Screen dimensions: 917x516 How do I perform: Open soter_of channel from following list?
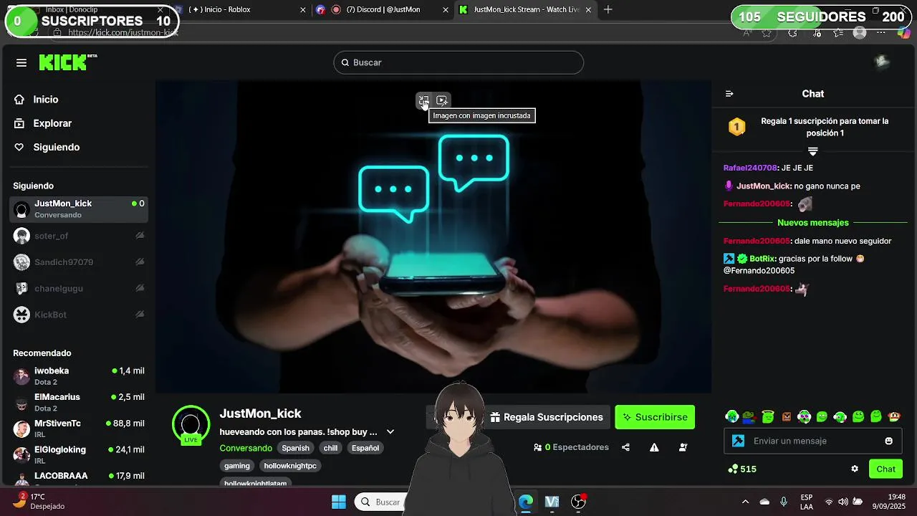80,236
